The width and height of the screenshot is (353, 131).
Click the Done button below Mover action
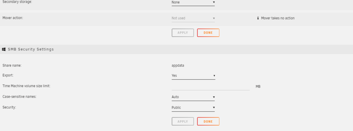(208, 32)
